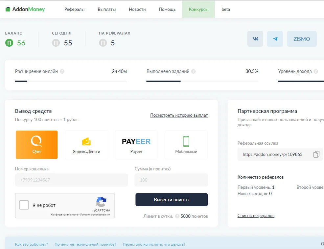Click the 2ч 40м online time value
This screenshot has height=249, width=324.
point(119,71)
